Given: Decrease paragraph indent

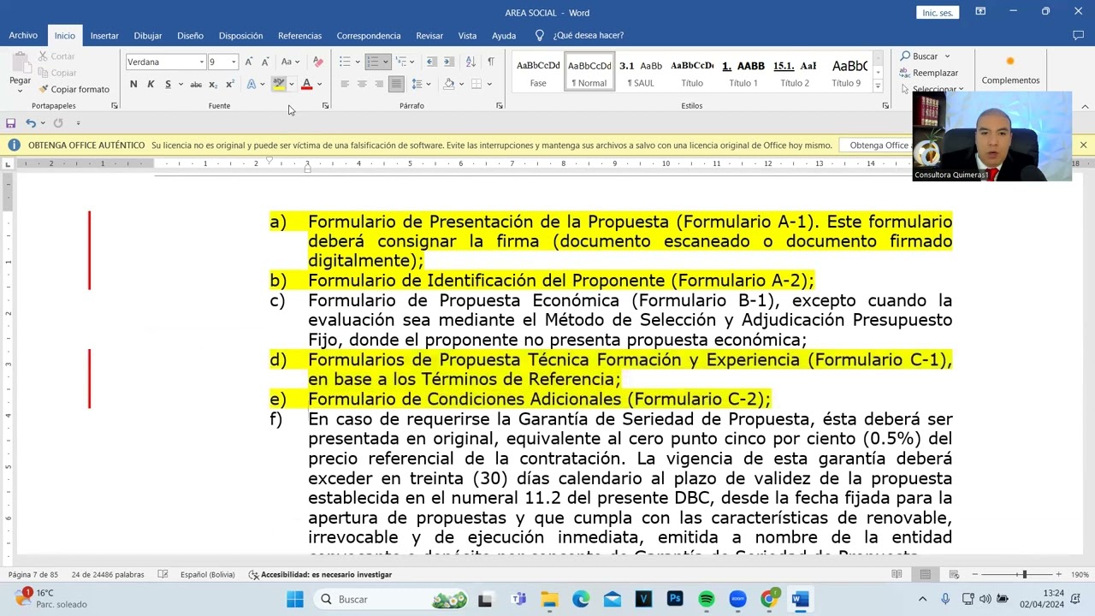Looking at the screenshot, I should coord(432,62).
